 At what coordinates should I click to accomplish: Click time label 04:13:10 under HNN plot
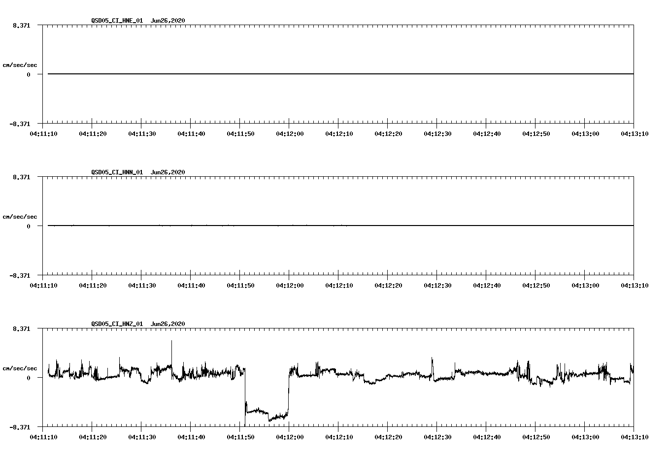pyautogui.click(x=635, y=285)
